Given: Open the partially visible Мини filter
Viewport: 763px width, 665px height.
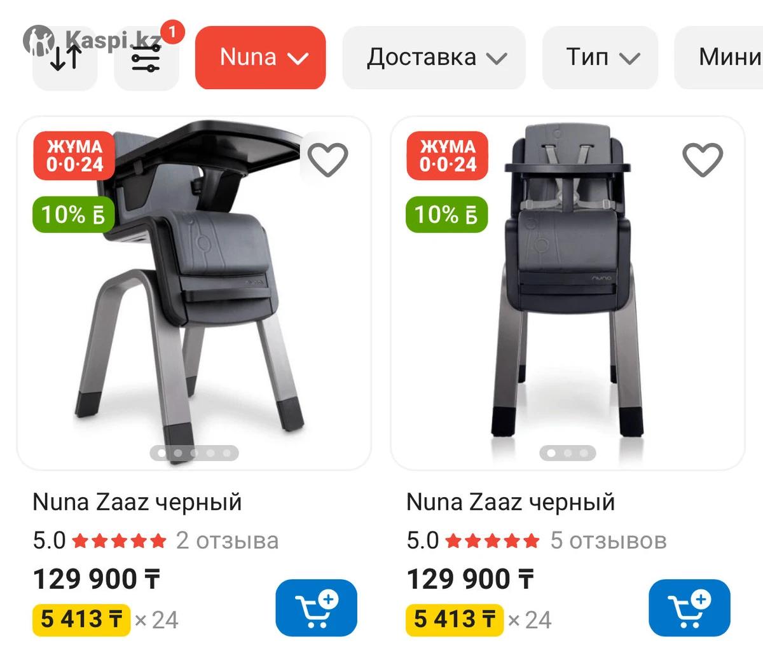Looking at the screenshot, I should [x=719, y=58].
